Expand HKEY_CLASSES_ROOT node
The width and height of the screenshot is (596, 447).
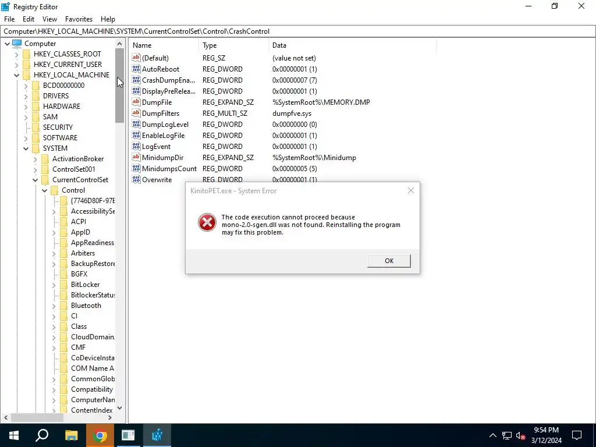(16, 54)
